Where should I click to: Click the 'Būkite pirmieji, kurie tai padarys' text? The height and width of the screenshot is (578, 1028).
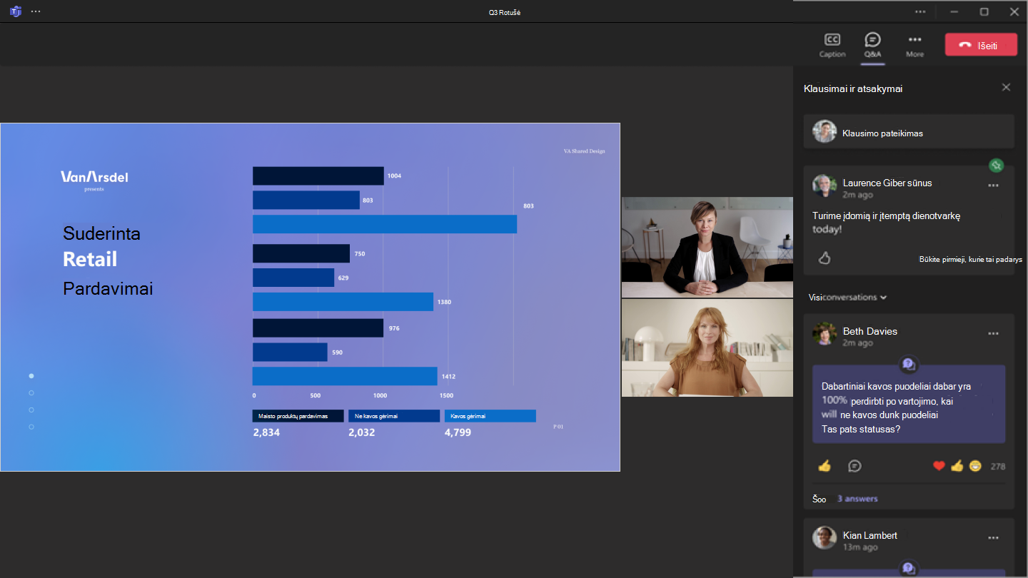tap(971, 260)
